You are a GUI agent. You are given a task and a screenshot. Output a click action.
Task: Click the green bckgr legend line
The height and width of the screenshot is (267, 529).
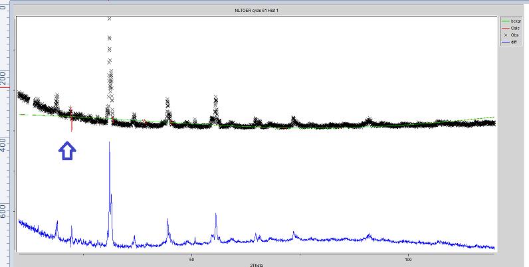(506, 21)
